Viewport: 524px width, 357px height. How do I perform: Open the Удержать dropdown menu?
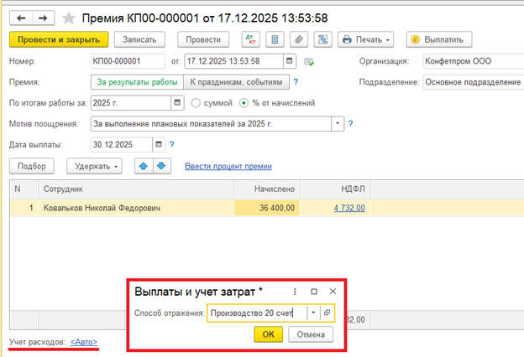tap(94, 166)
